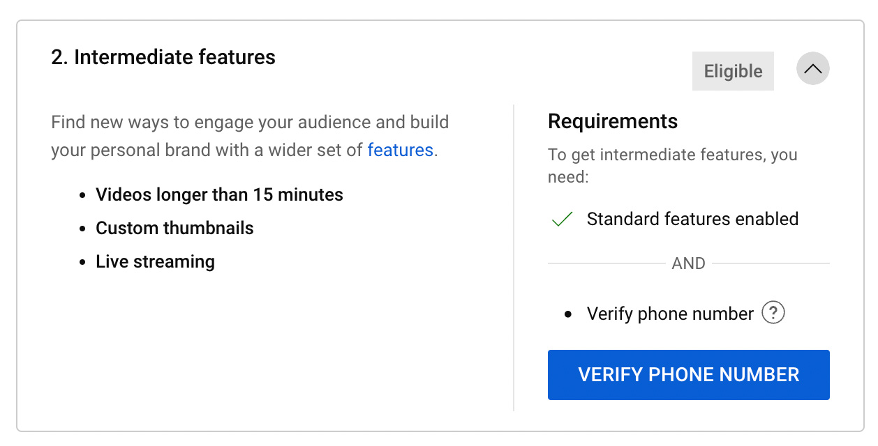This screenshot has width=878, height=446.
Task: Click the VERIFY PHONE NUMBER button
Action: [x=688, y=375]
